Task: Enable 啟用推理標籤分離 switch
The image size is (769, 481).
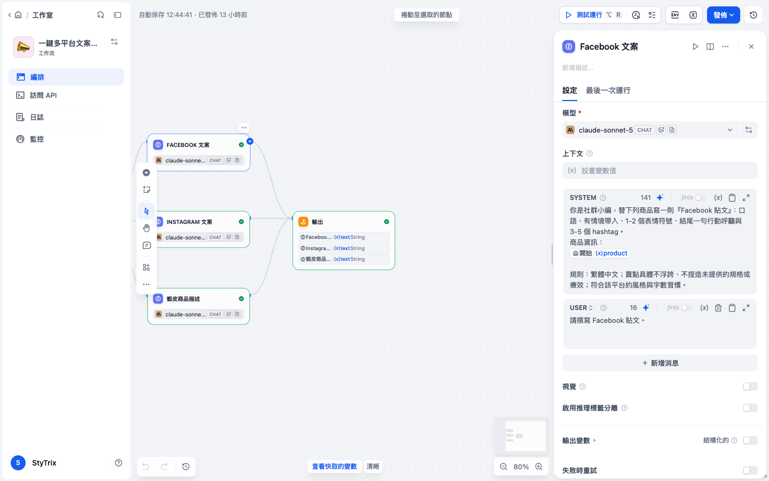Action: pyautogui.click(x=750, y=408)
